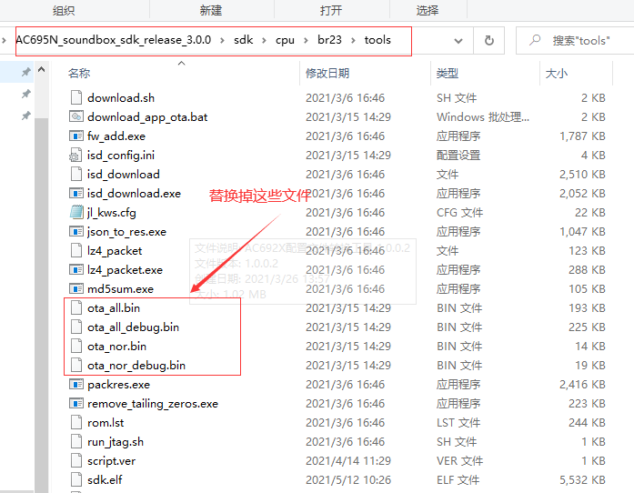Refresh the tools folder view
Viewport: 634px width, 493px height.
coord(488,40)
